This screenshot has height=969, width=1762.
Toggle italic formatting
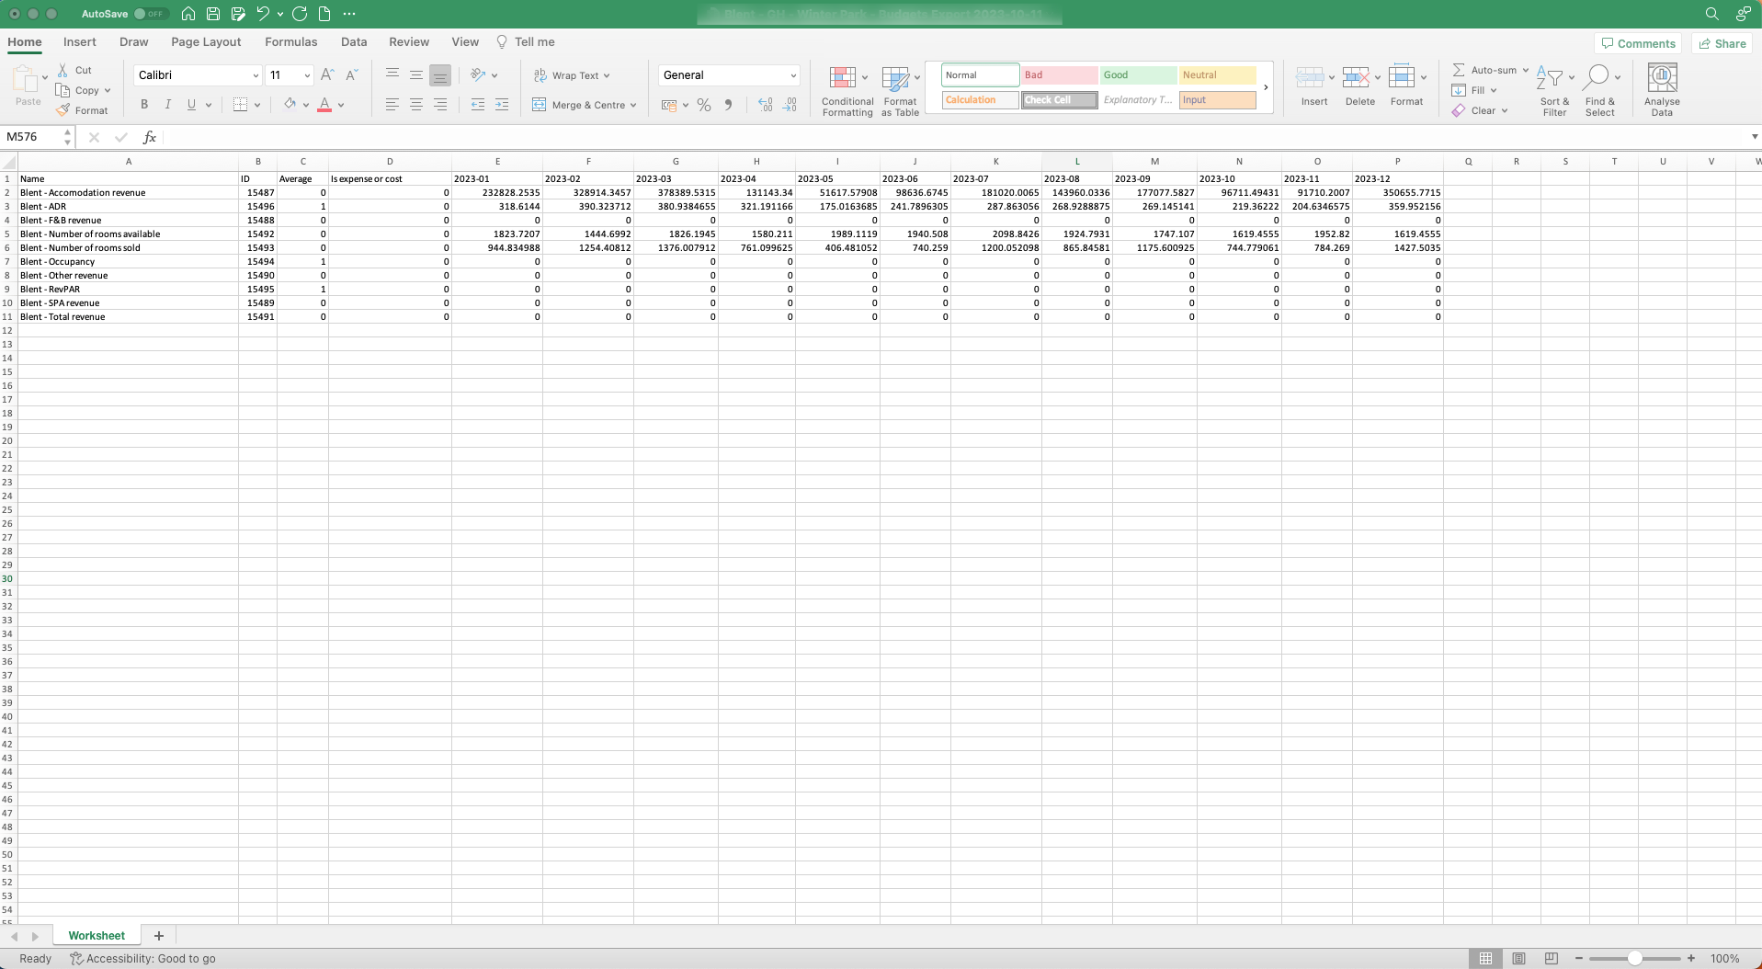[x=167, y=105]
